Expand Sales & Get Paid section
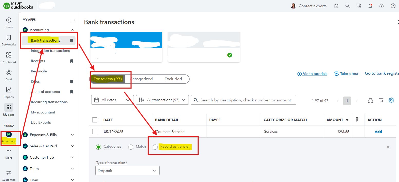This screenshot has width=399, height=182. tap(72, 146)
